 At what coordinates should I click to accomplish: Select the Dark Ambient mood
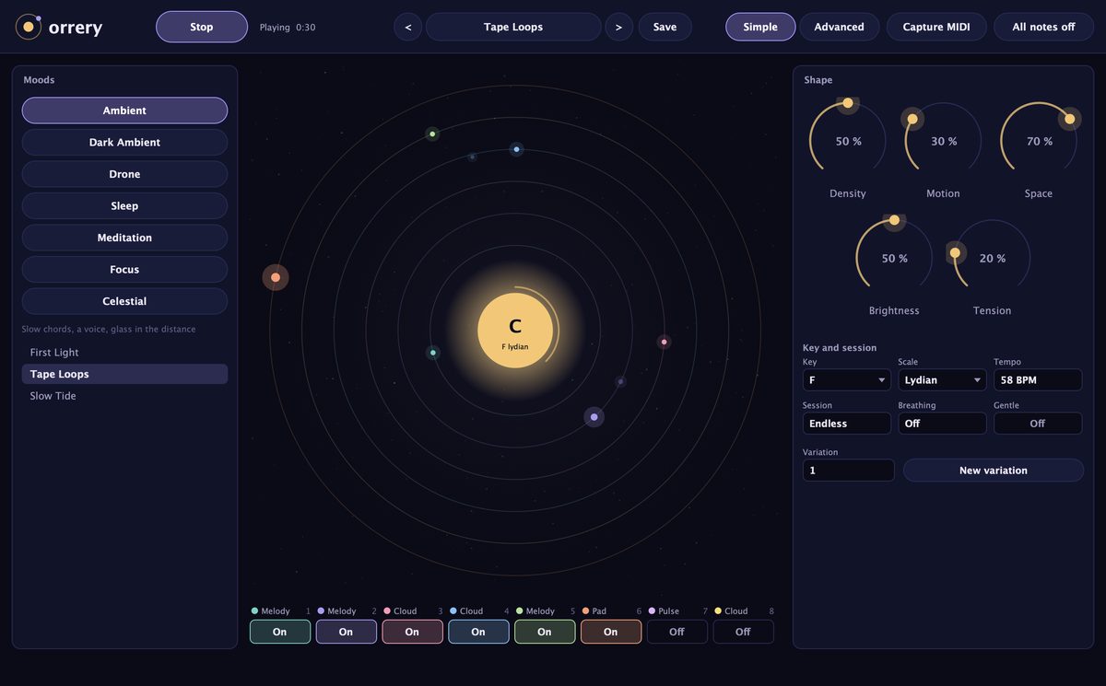[x=124, y=143]
